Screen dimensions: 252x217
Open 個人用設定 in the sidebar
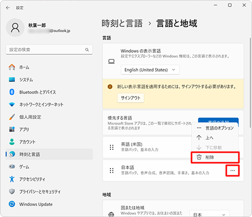(49, 117)
